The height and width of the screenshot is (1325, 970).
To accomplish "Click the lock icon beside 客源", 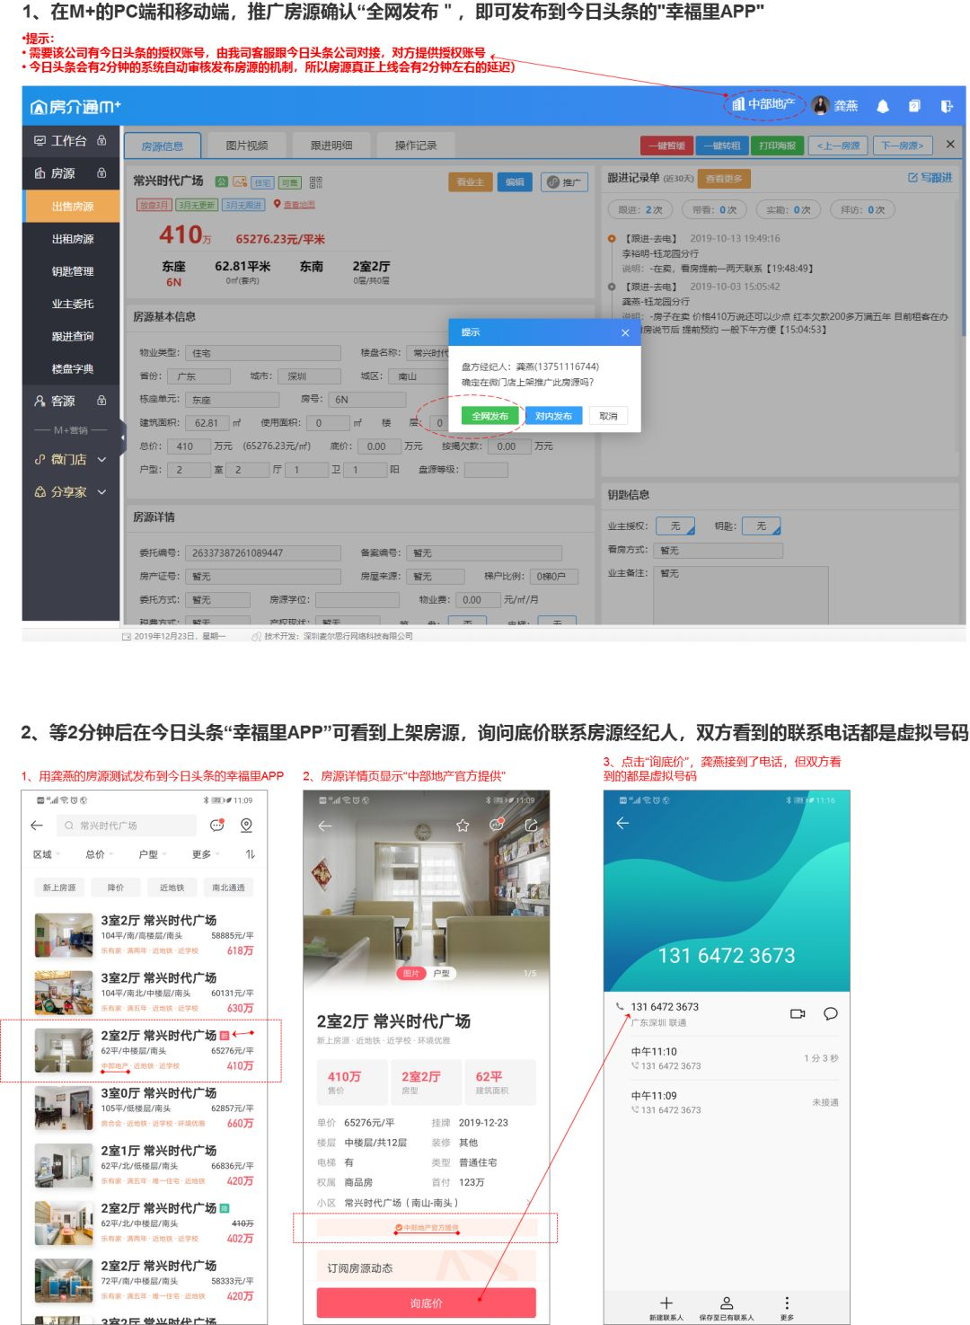I will (x=101, y=401).
